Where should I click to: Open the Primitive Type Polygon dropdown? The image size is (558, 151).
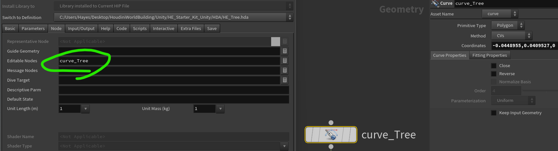[508, 25]
